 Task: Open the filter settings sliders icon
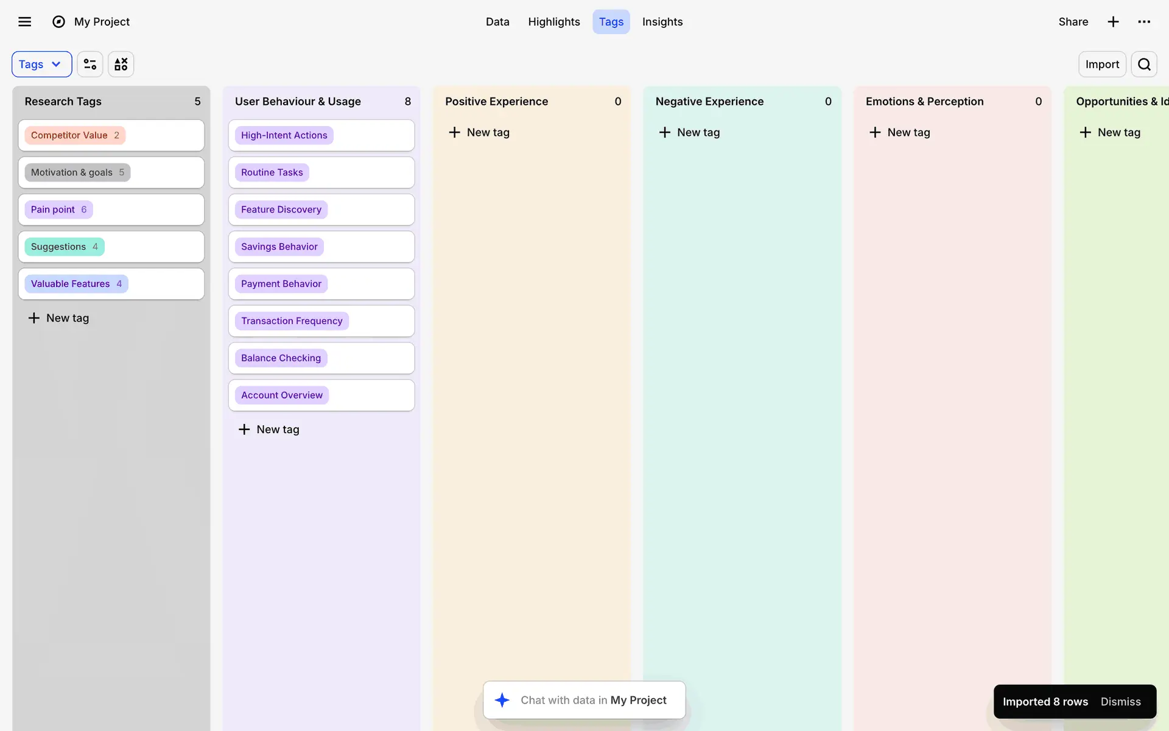click(x=90, y=64)
